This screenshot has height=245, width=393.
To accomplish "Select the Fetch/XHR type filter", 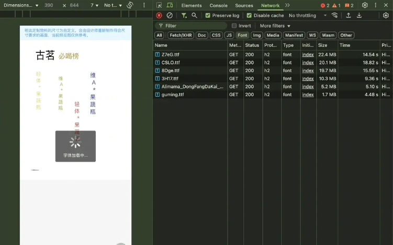I will tap(181, 36).
